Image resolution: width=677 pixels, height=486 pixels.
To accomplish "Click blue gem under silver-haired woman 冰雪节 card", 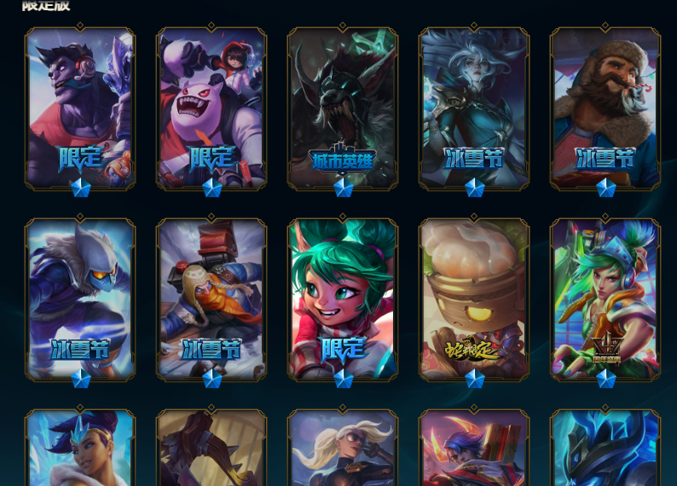I will 474,188.
